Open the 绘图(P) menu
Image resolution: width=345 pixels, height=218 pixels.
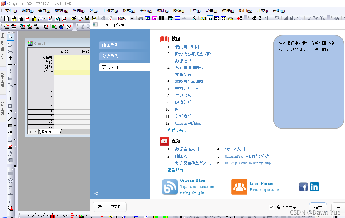click(79, 11)
